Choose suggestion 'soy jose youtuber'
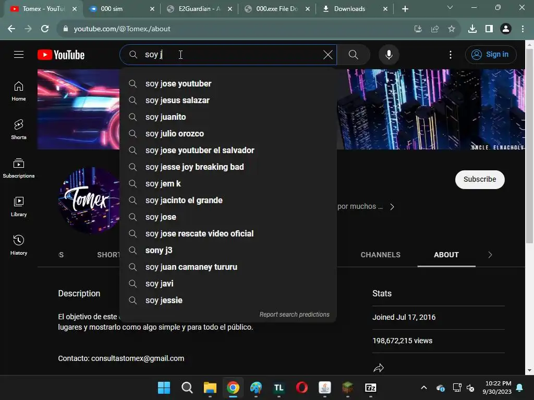 pos(228,84)
